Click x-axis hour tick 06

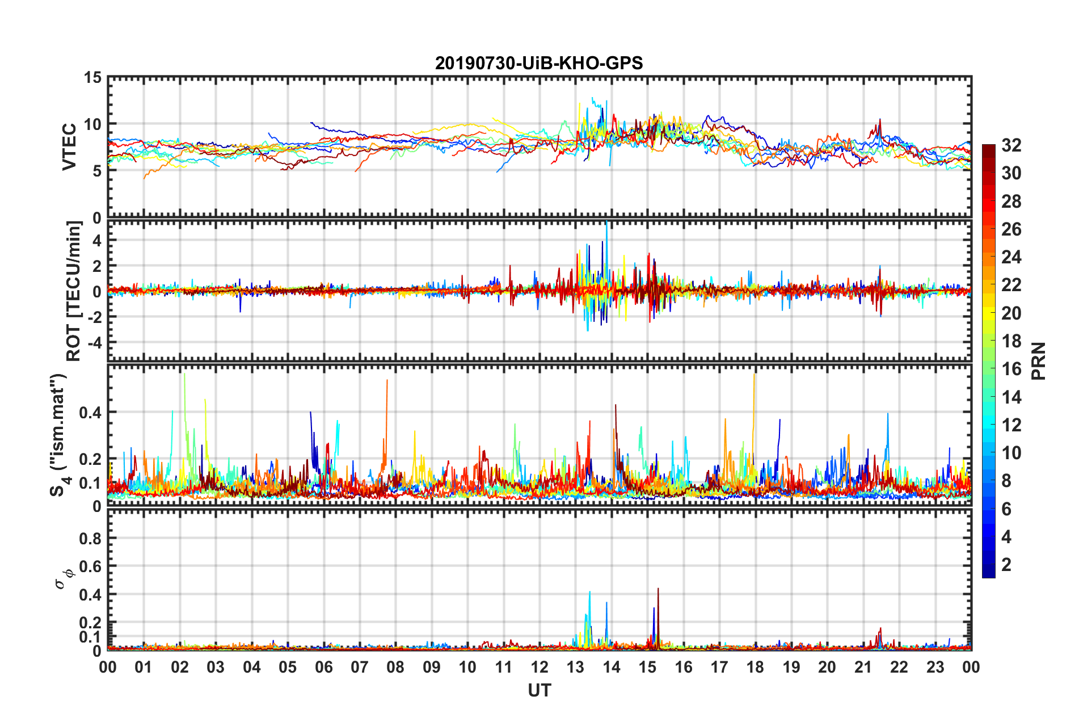click(x=324, y=667)
